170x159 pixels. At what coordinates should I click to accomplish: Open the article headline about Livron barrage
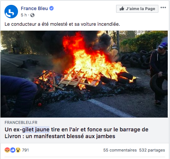[76, 133]
